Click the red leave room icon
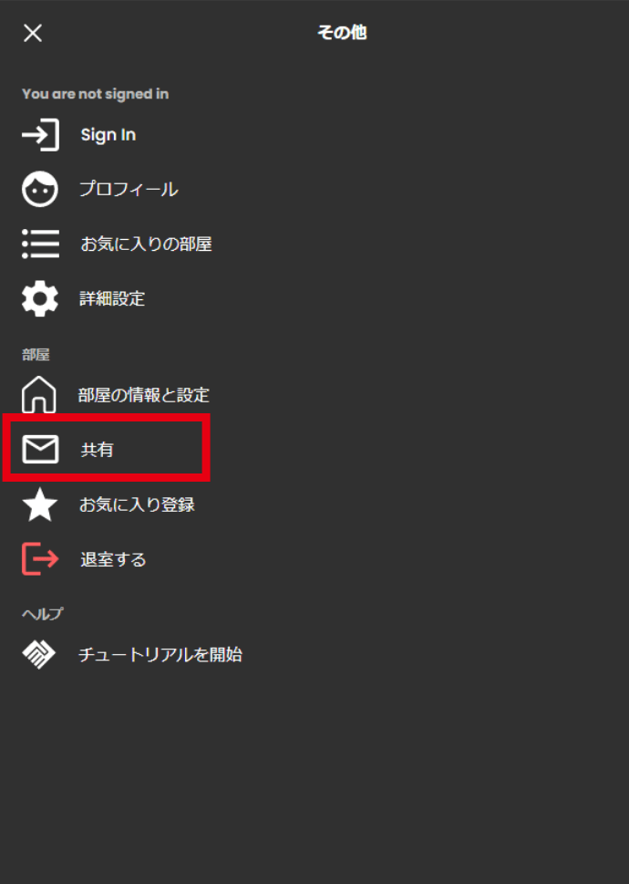Image resolution: width=629 pixels, height=884 pixels. [40, 558]
